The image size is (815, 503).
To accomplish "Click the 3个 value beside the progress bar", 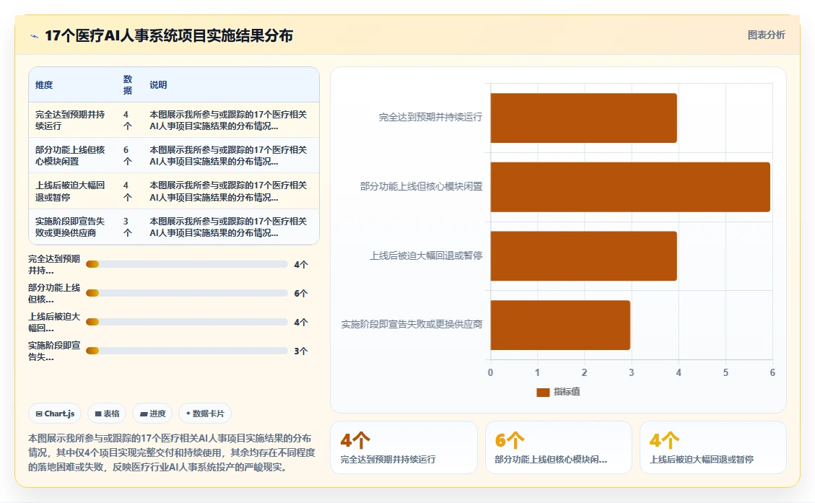I will [301, 351].
